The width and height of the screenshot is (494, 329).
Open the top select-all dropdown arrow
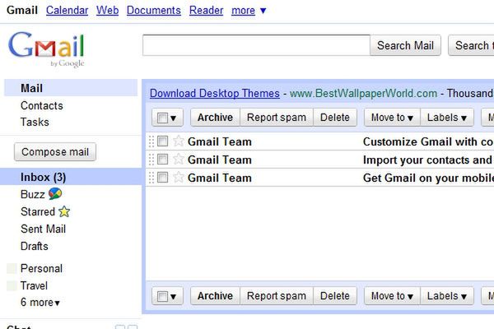pyautogui.click(x=173, y=118)
